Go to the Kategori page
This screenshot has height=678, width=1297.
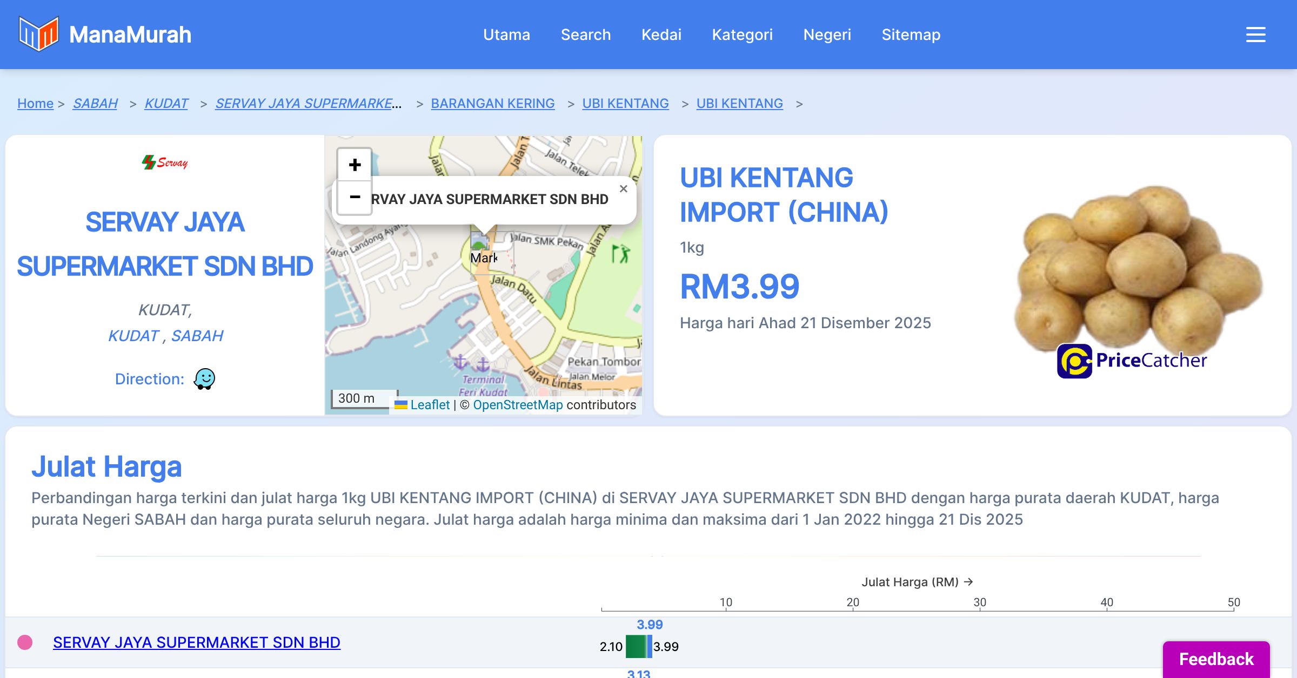point(742,35)
